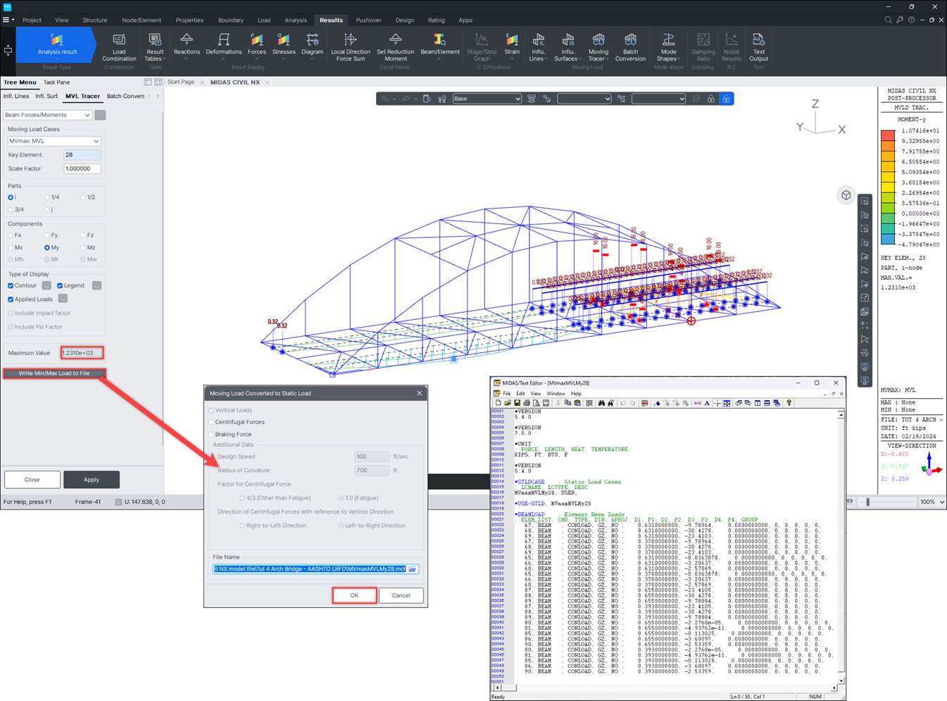Click the Contour options ellipsis button

(46, 285)
